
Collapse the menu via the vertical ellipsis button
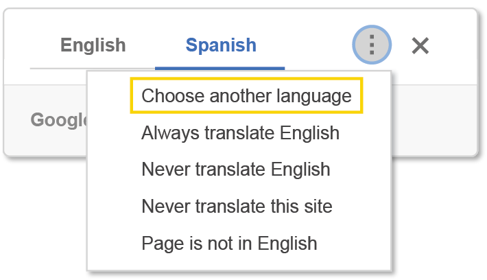(x=372, y=46)
